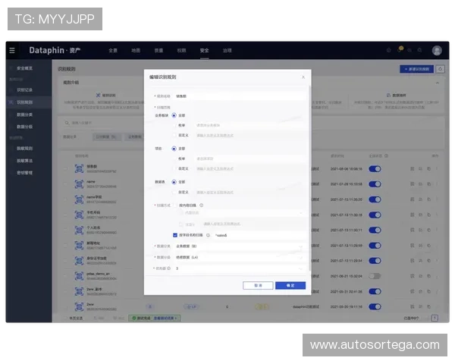This screenshot has height=364, width=455.
Task: Click the 销售额 rule scan icon
Action: pos(79,169)
